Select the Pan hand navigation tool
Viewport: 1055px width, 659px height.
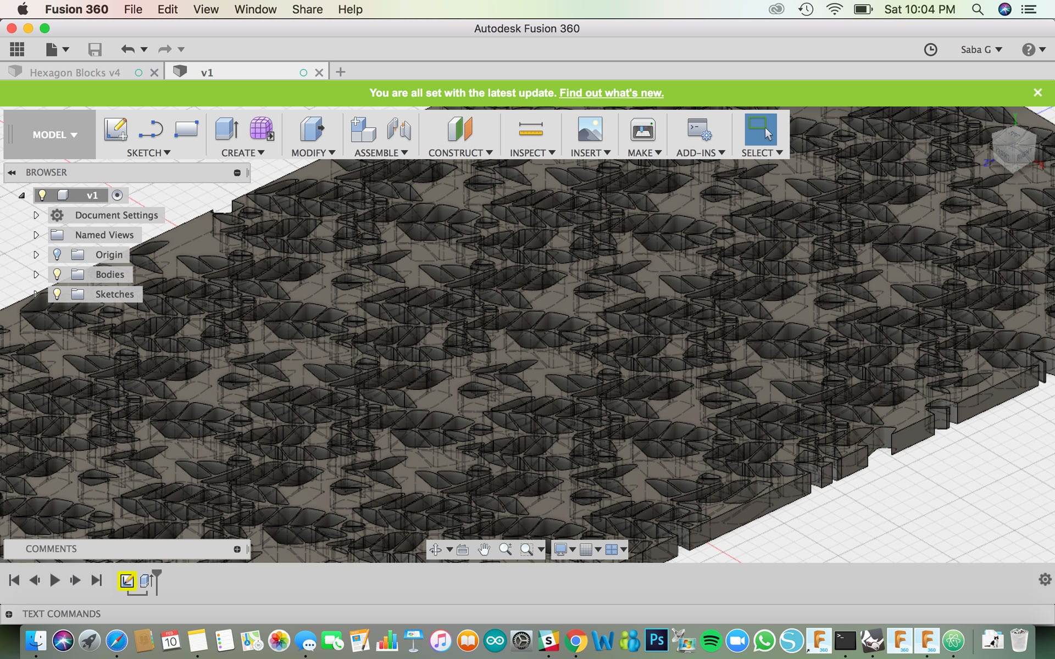(484, 549)
